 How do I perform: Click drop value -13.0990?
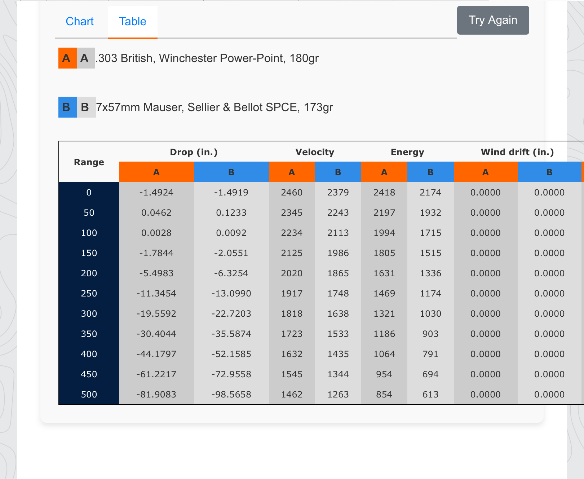click(231, 293)
